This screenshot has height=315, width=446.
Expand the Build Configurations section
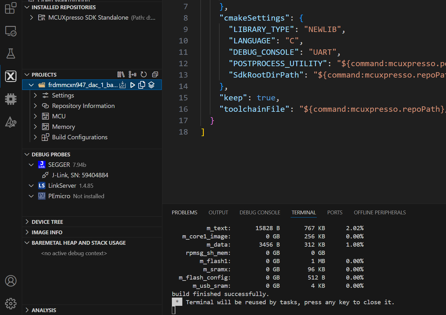pos(35,137)
